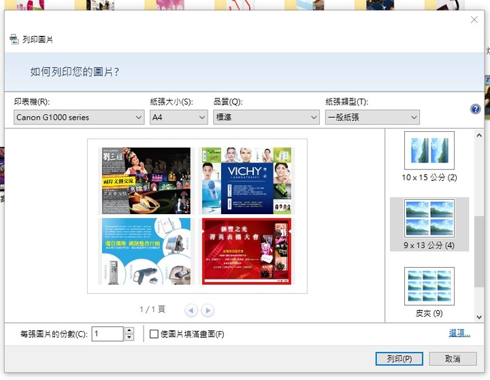Click the layout list scrollbar thumb
Image resolution: width=490 pixels, height=380 pixels.
(479, 252)
